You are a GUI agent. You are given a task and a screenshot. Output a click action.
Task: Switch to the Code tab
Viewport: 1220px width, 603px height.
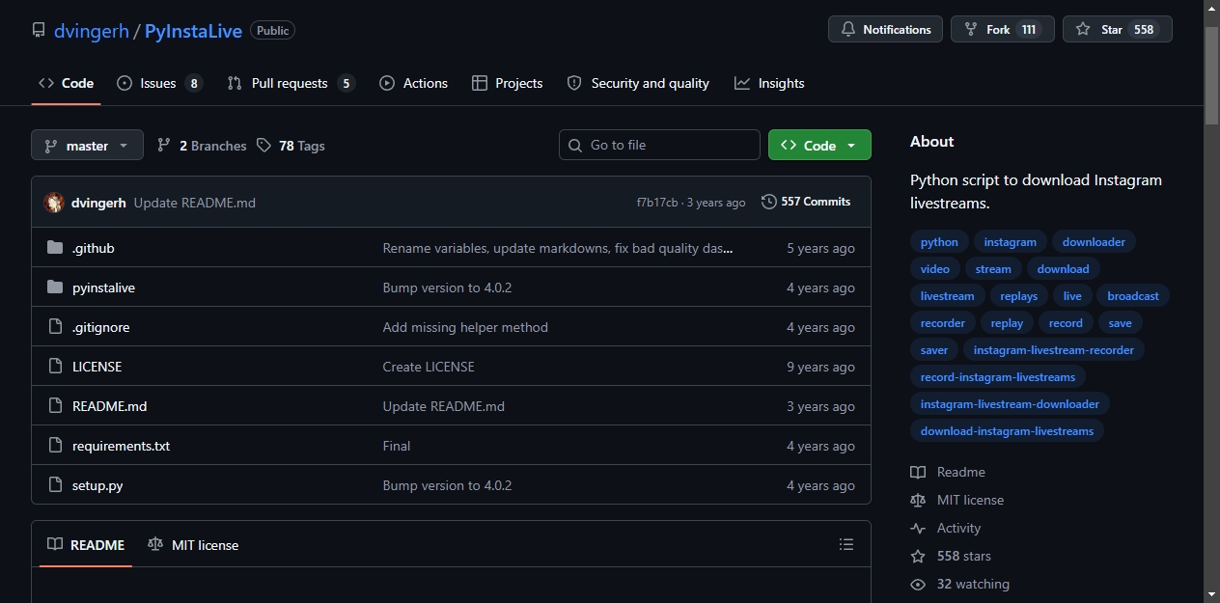pos(66,83)
